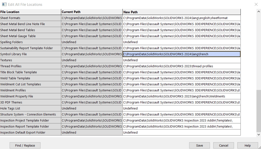Click the Current Path cell for Hole Tags List
This screenshot has width=261, height=149.
(x=92, y=108)
